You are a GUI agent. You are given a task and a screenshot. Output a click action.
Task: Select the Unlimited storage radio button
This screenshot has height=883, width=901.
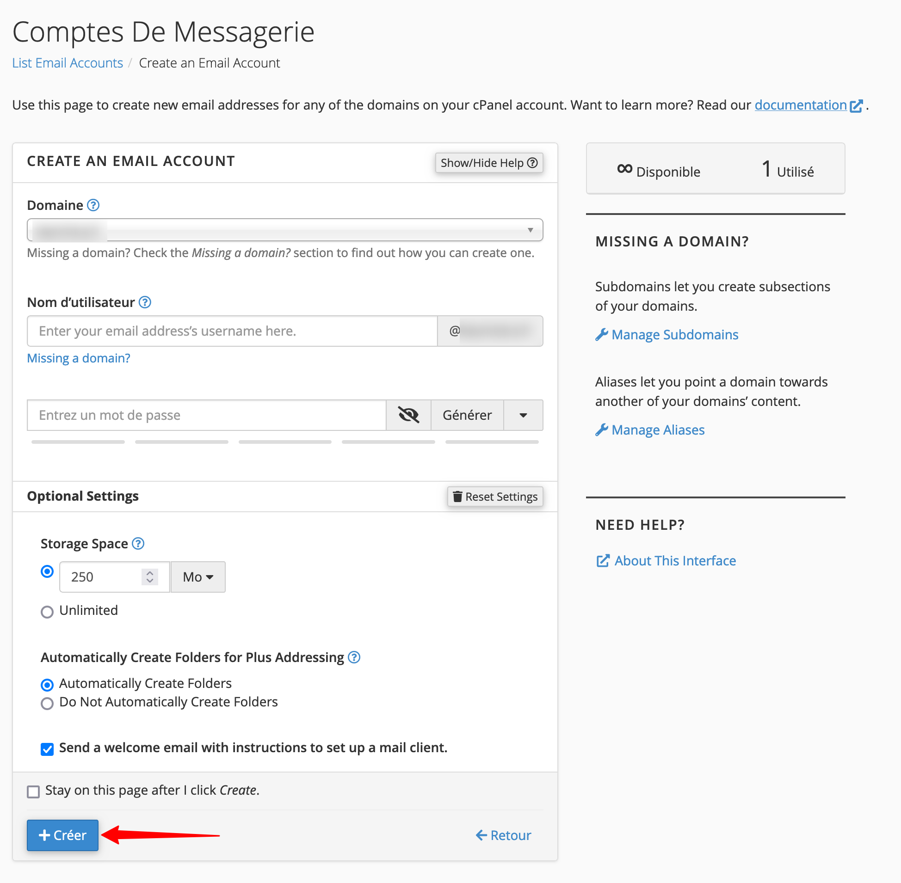pyautogui.click(x=47, y=612)
